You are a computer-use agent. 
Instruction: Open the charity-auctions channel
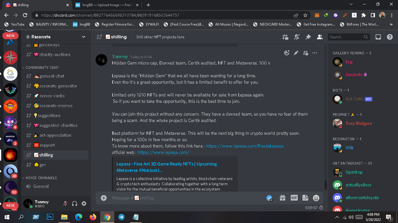[x=56, y=55]
